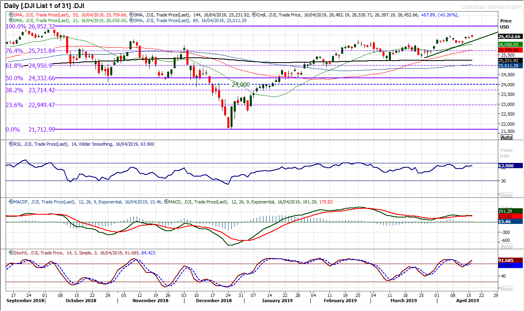This screenshot has width=524, height=311.
Task: Click the date range 13/09/2018 - 29/04/2019
Action: coord(491,8)
